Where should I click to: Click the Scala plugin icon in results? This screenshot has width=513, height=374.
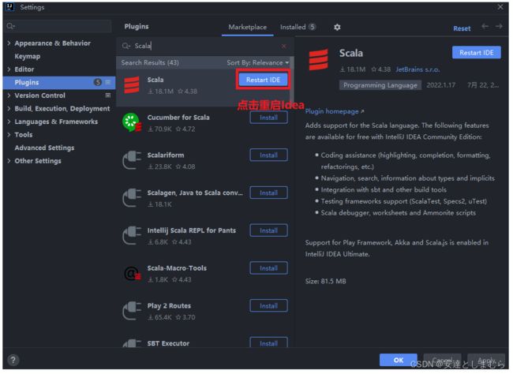(132, 85)
